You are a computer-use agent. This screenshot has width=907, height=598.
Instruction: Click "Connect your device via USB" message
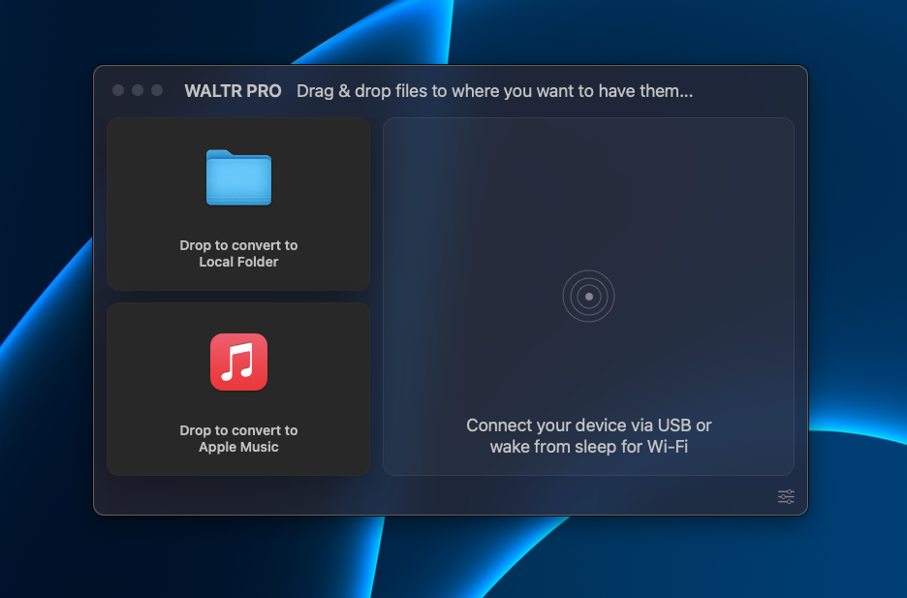(589, 435)
